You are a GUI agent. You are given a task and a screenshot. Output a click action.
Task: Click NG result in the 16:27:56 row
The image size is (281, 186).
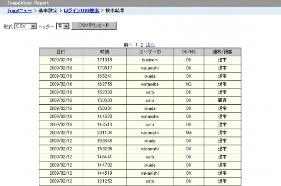click(189, 84)
